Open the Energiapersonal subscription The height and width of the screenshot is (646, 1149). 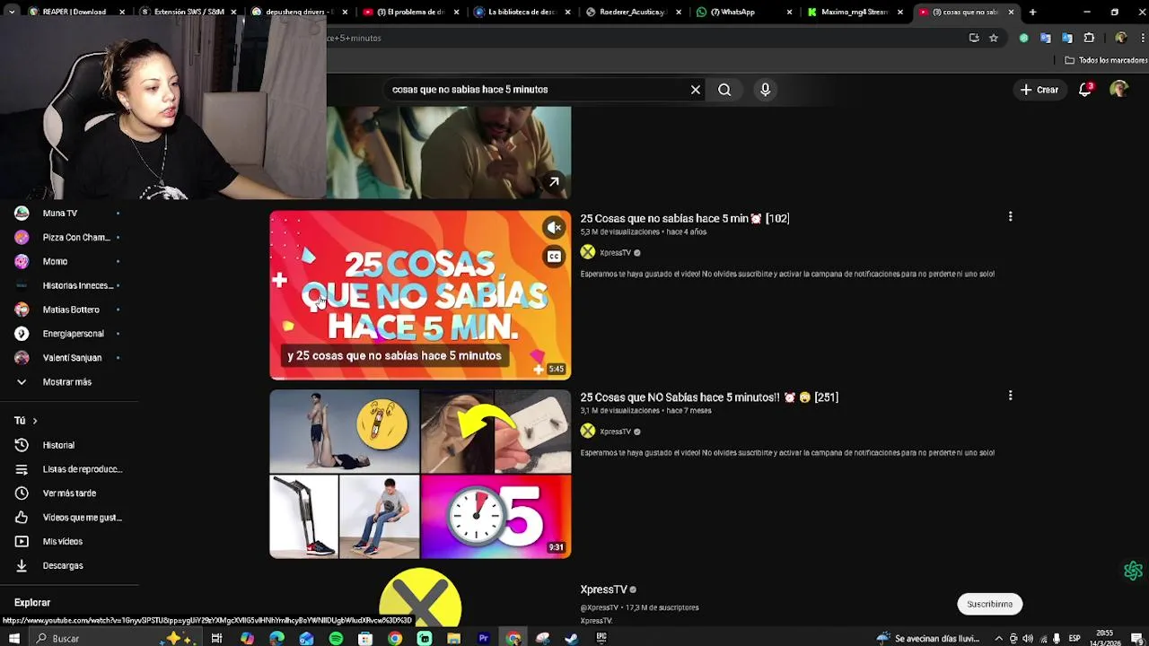click(69, 334)
